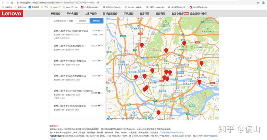Open the Think服务 navigation menu
The image size is (267, 140).
point(72,14)
